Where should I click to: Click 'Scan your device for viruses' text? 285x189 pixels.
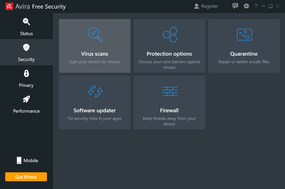click(94, 62)
